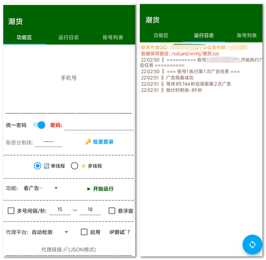This screenshot has width=266, height=260.
Task: Tap the blue floating refresh button
Action: pyautogui.click(x=252, y=244)
